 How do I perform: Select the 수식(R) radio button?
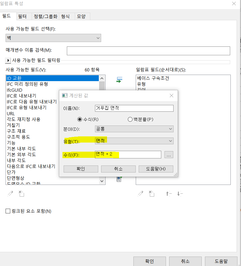[x=79, y=119]
